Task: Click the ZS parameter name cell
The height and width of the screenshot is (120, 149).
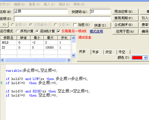Action: (9, 47)
